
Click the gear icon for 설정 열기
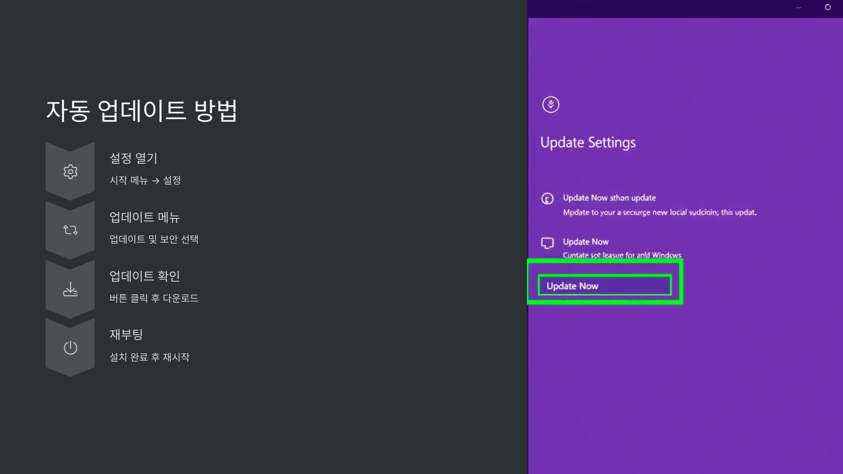[x=70, y=172]
